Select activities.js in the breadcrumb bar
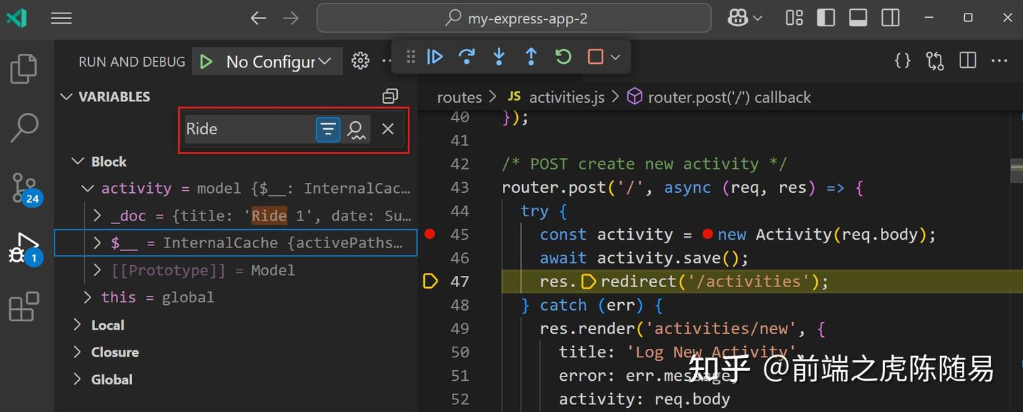The image size is (1023, 412). point(566,96)
